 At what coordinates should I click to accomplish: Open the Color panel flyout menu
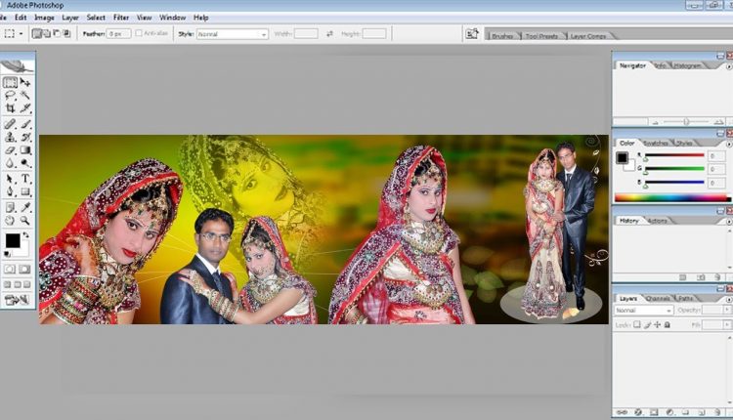point(728,144)
